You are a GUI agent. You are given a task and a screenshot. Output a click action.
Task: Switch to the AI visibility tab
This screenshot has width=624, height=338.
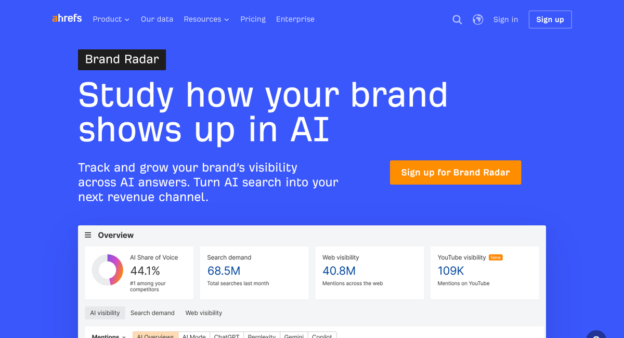tap(105, 313)
